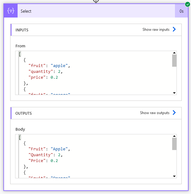Open Show raw inputs link
This screenshot has height=194, width=191.
tap(156, 30)
